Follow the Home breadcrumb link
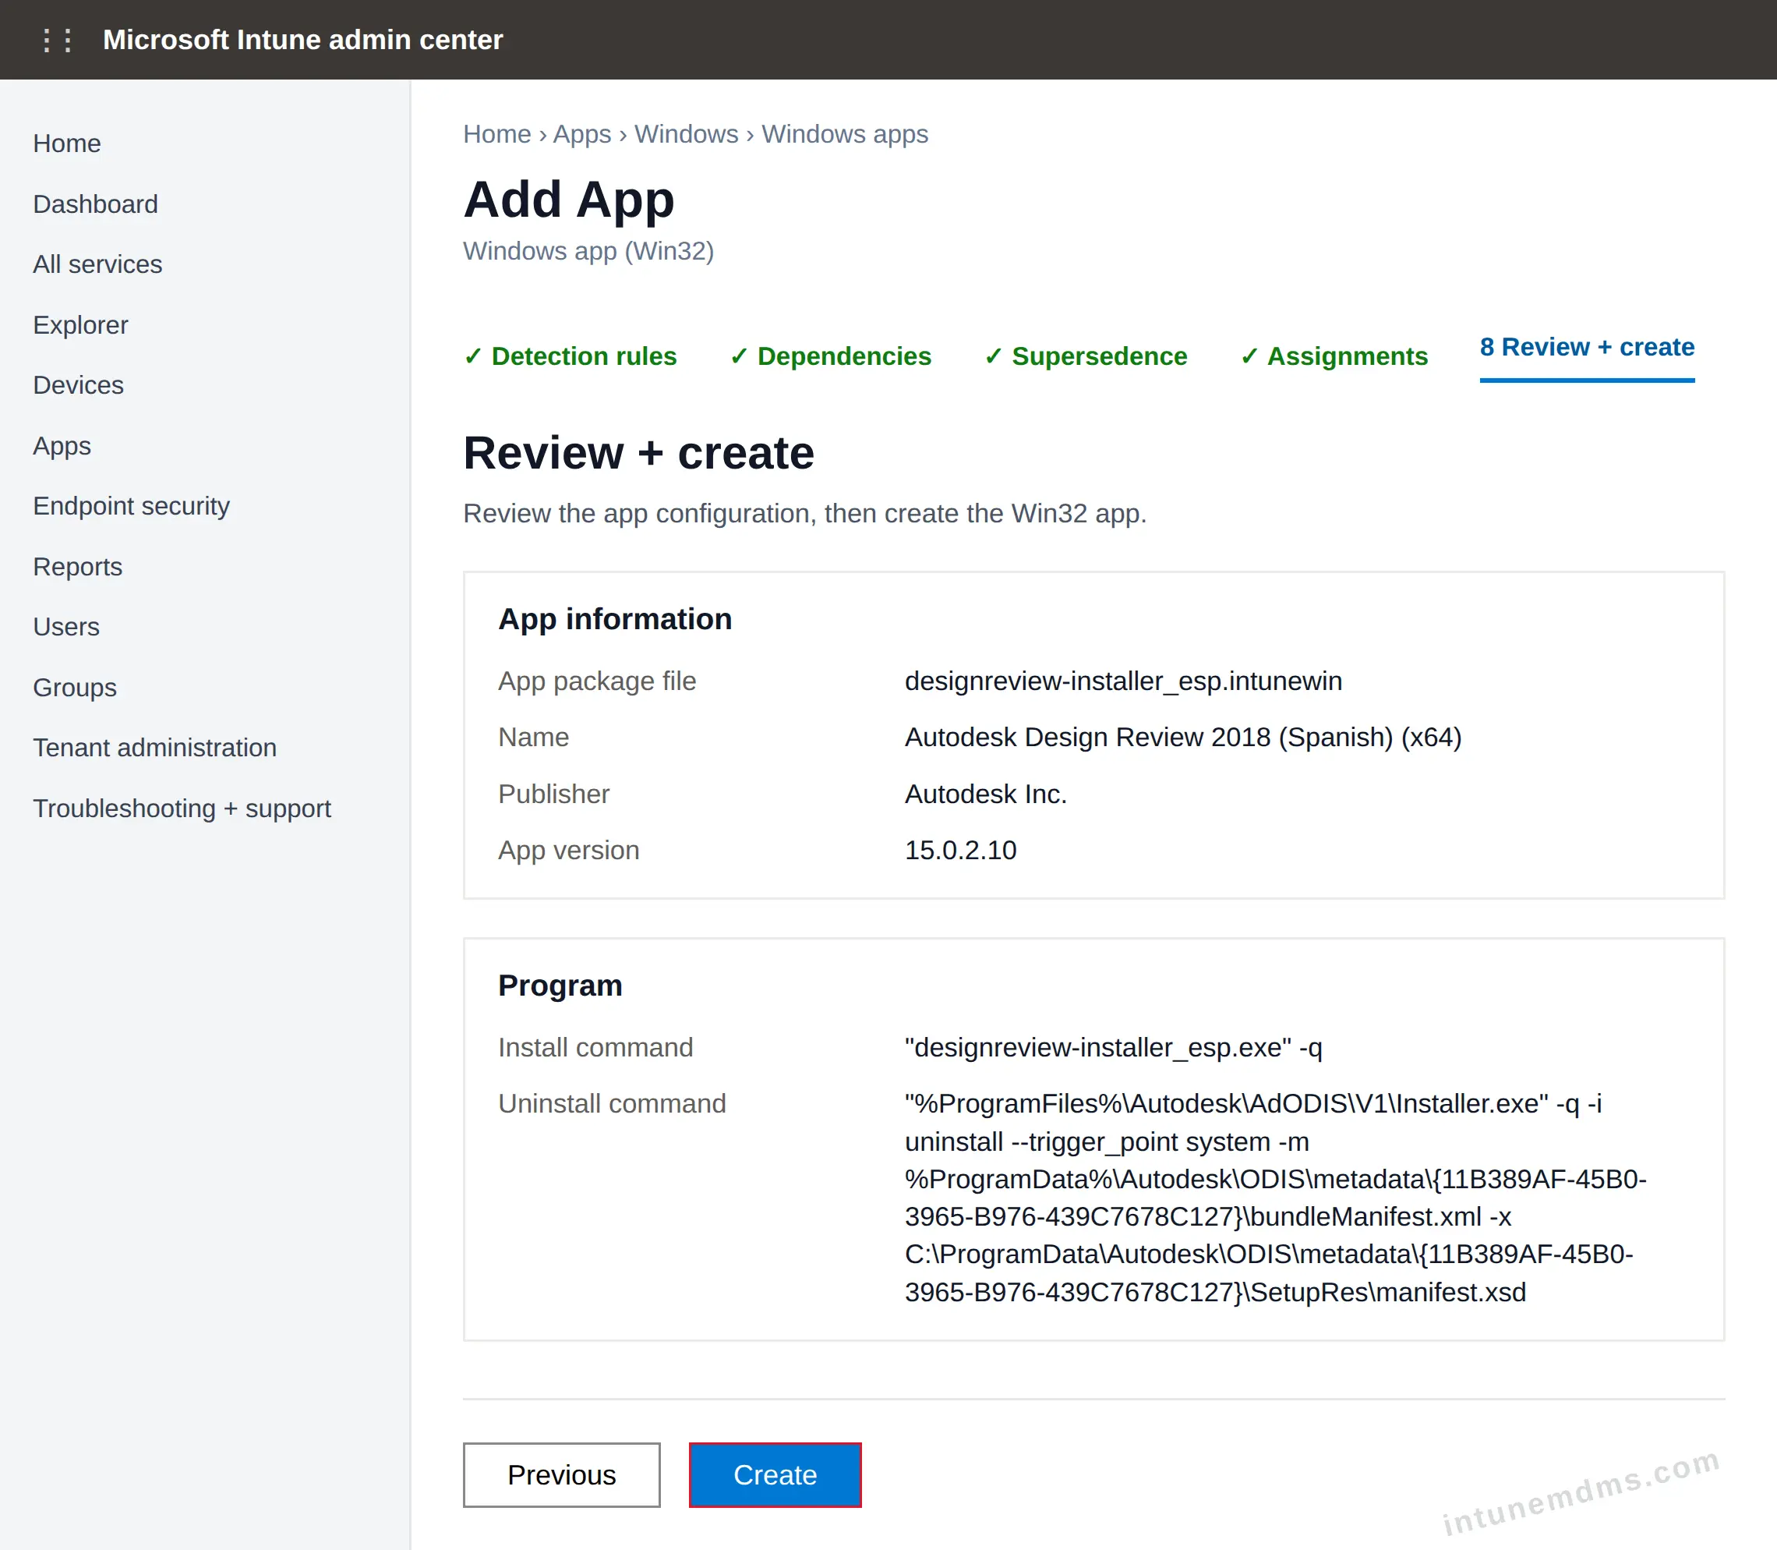1777x1550 pixels. coord(496,134)
